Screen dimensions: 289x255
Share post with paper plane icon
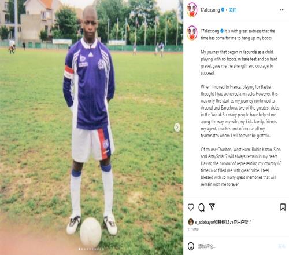tap(212, 207)
